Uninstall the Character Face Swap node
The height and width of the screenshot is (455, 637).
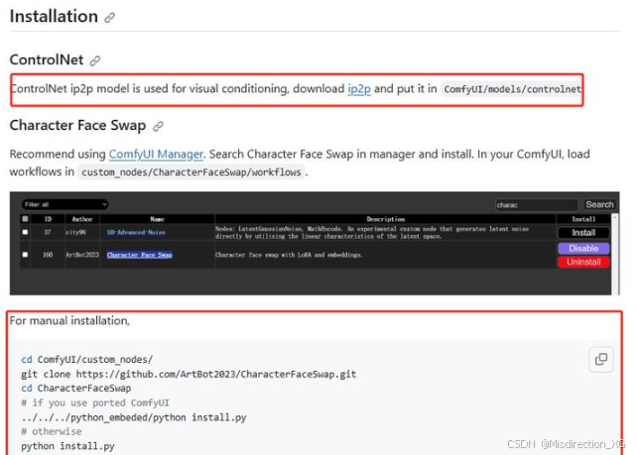click(x=583, y=262)
